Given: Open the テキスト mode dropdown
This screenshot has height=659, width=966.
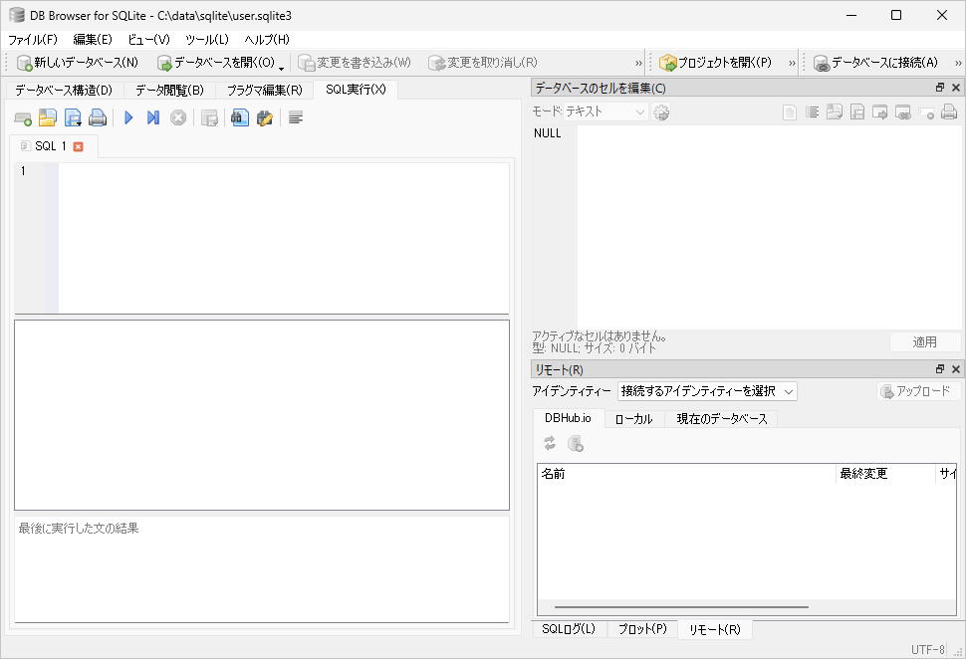Looking at the screenshot, I should click(x=604, y=111).
